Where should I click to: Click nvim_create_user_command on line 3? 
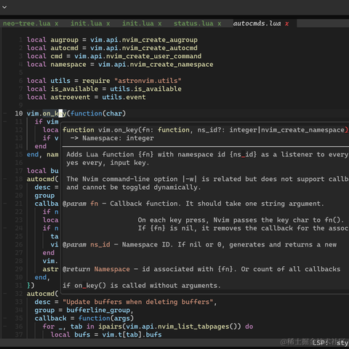click(153, 56)
